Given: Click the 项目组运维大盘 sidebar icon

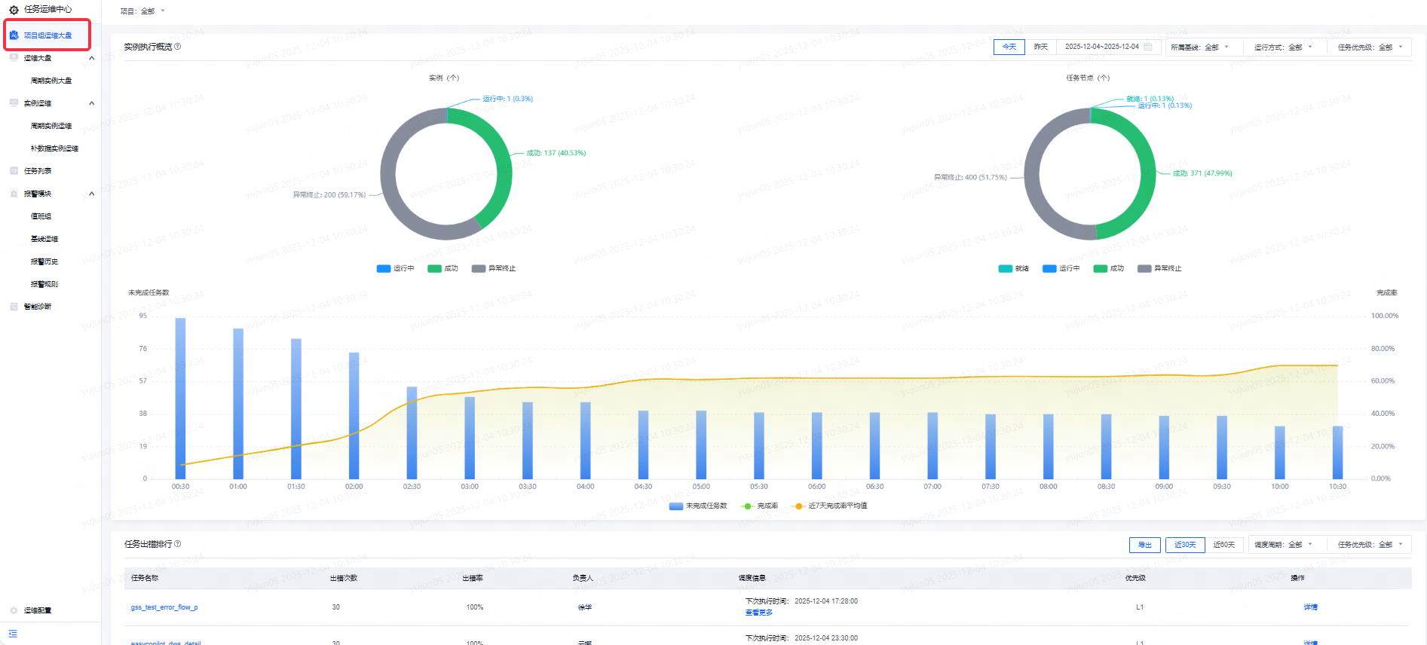Looking at the screenshot, I should point(14,35).
